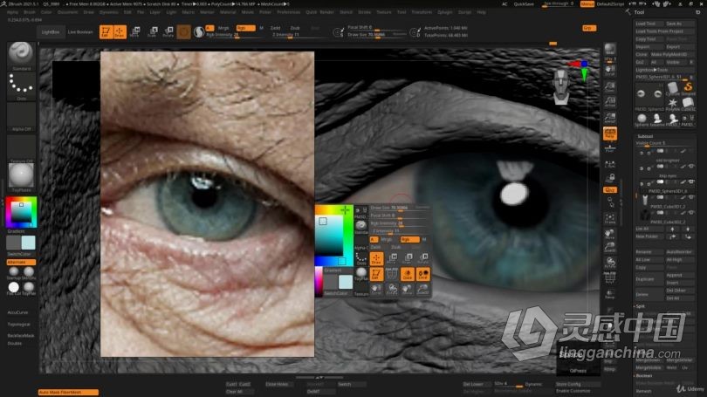Select the PolyMesh star tool thumbnail
Viewport: 707px width, 397px height.
point(672,104)
